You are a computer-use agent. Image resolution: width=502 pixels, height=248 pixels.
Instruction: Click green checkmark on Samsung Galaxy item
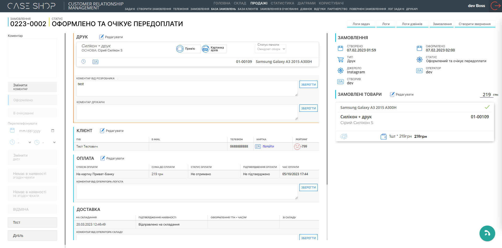point(487,107)
